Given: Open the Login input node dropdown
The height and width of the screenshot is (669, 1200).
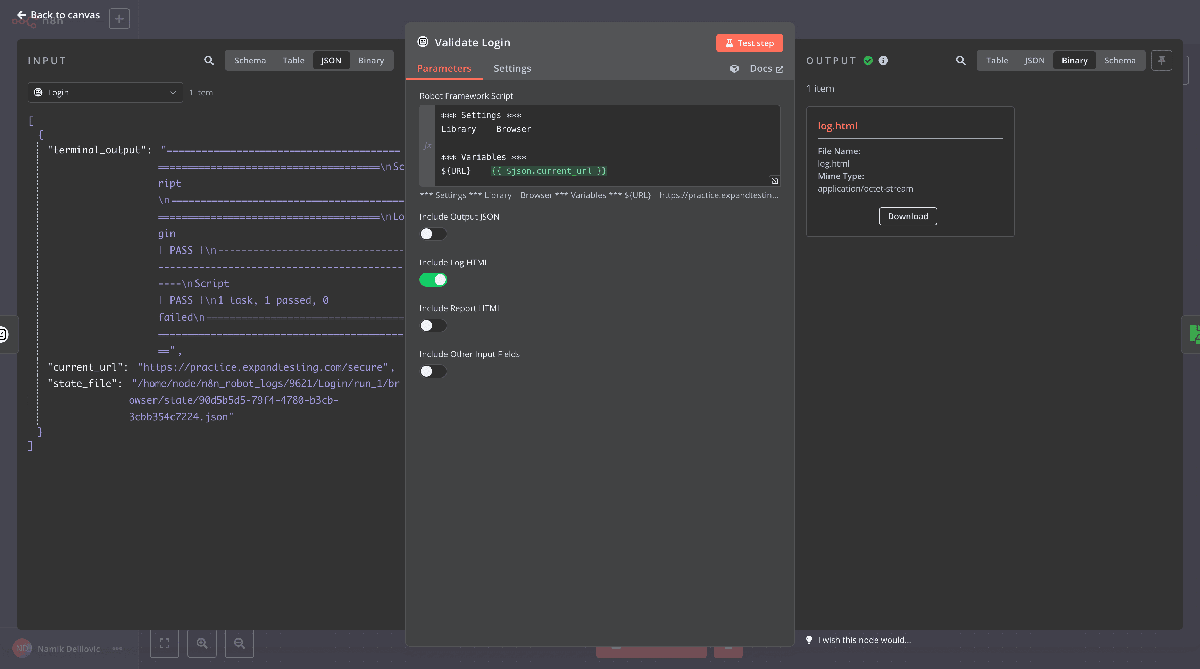Looking at the screenshot, I should click(x=105, y=93).
